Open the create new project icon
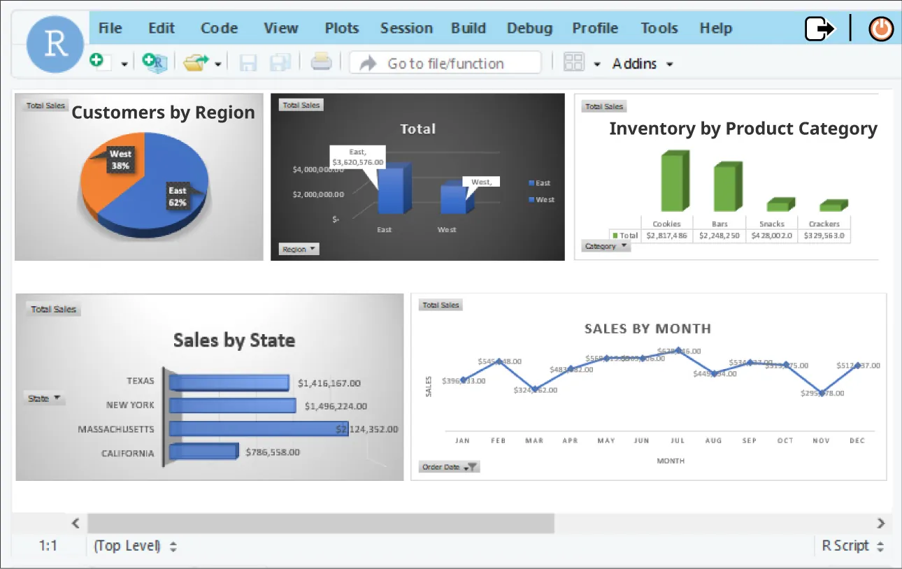The height and width of the screenshot is (569, 902). coord(154,62)
